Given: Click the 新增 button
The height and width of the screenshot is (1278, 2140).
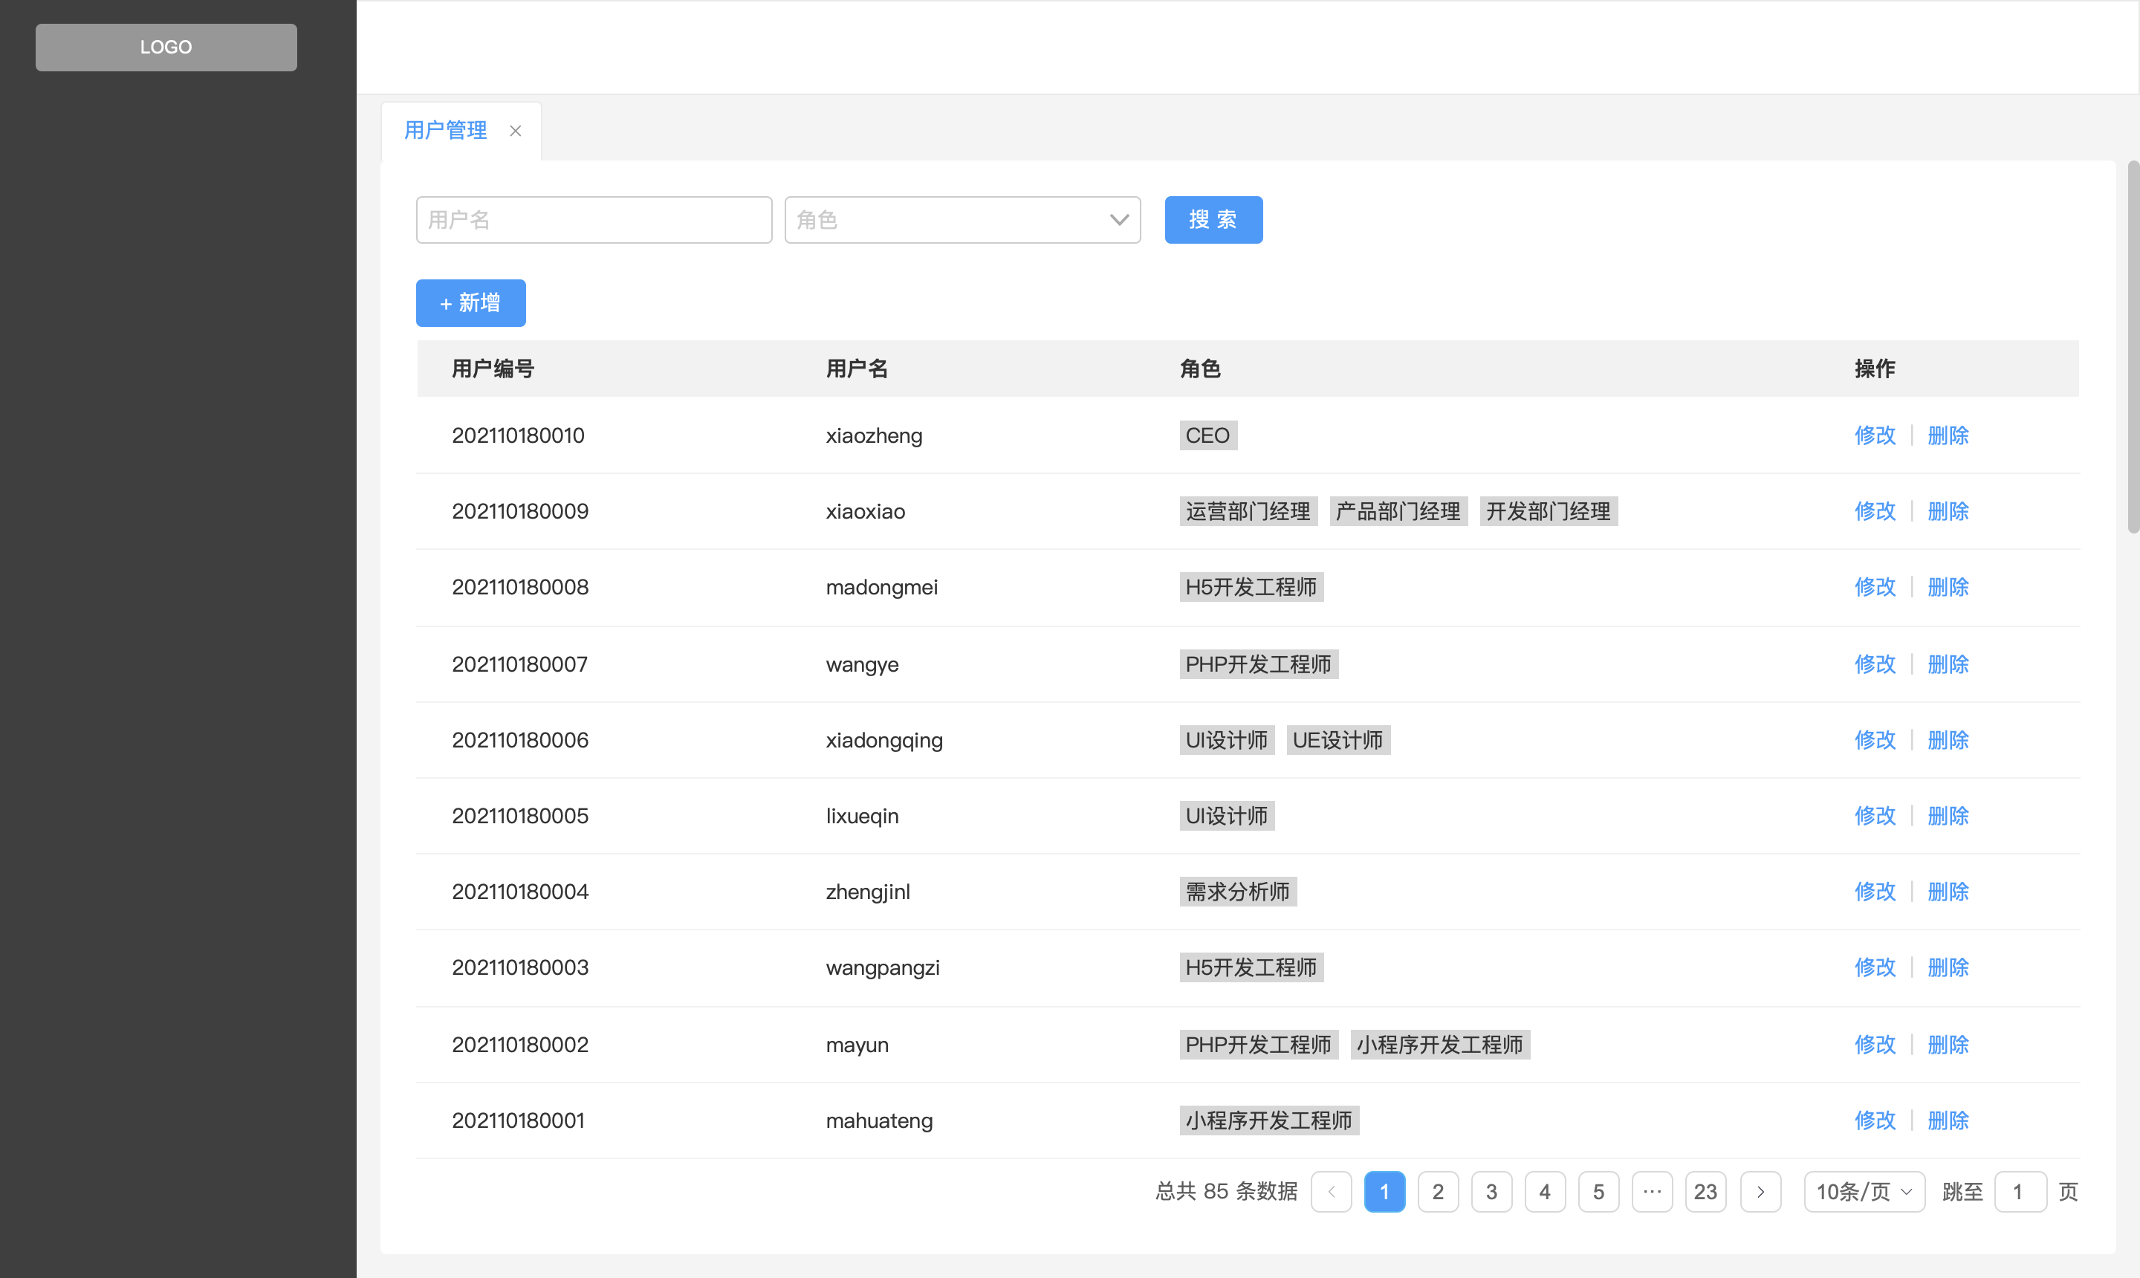Looking at the screenshot, I should [x=471, y=303].
